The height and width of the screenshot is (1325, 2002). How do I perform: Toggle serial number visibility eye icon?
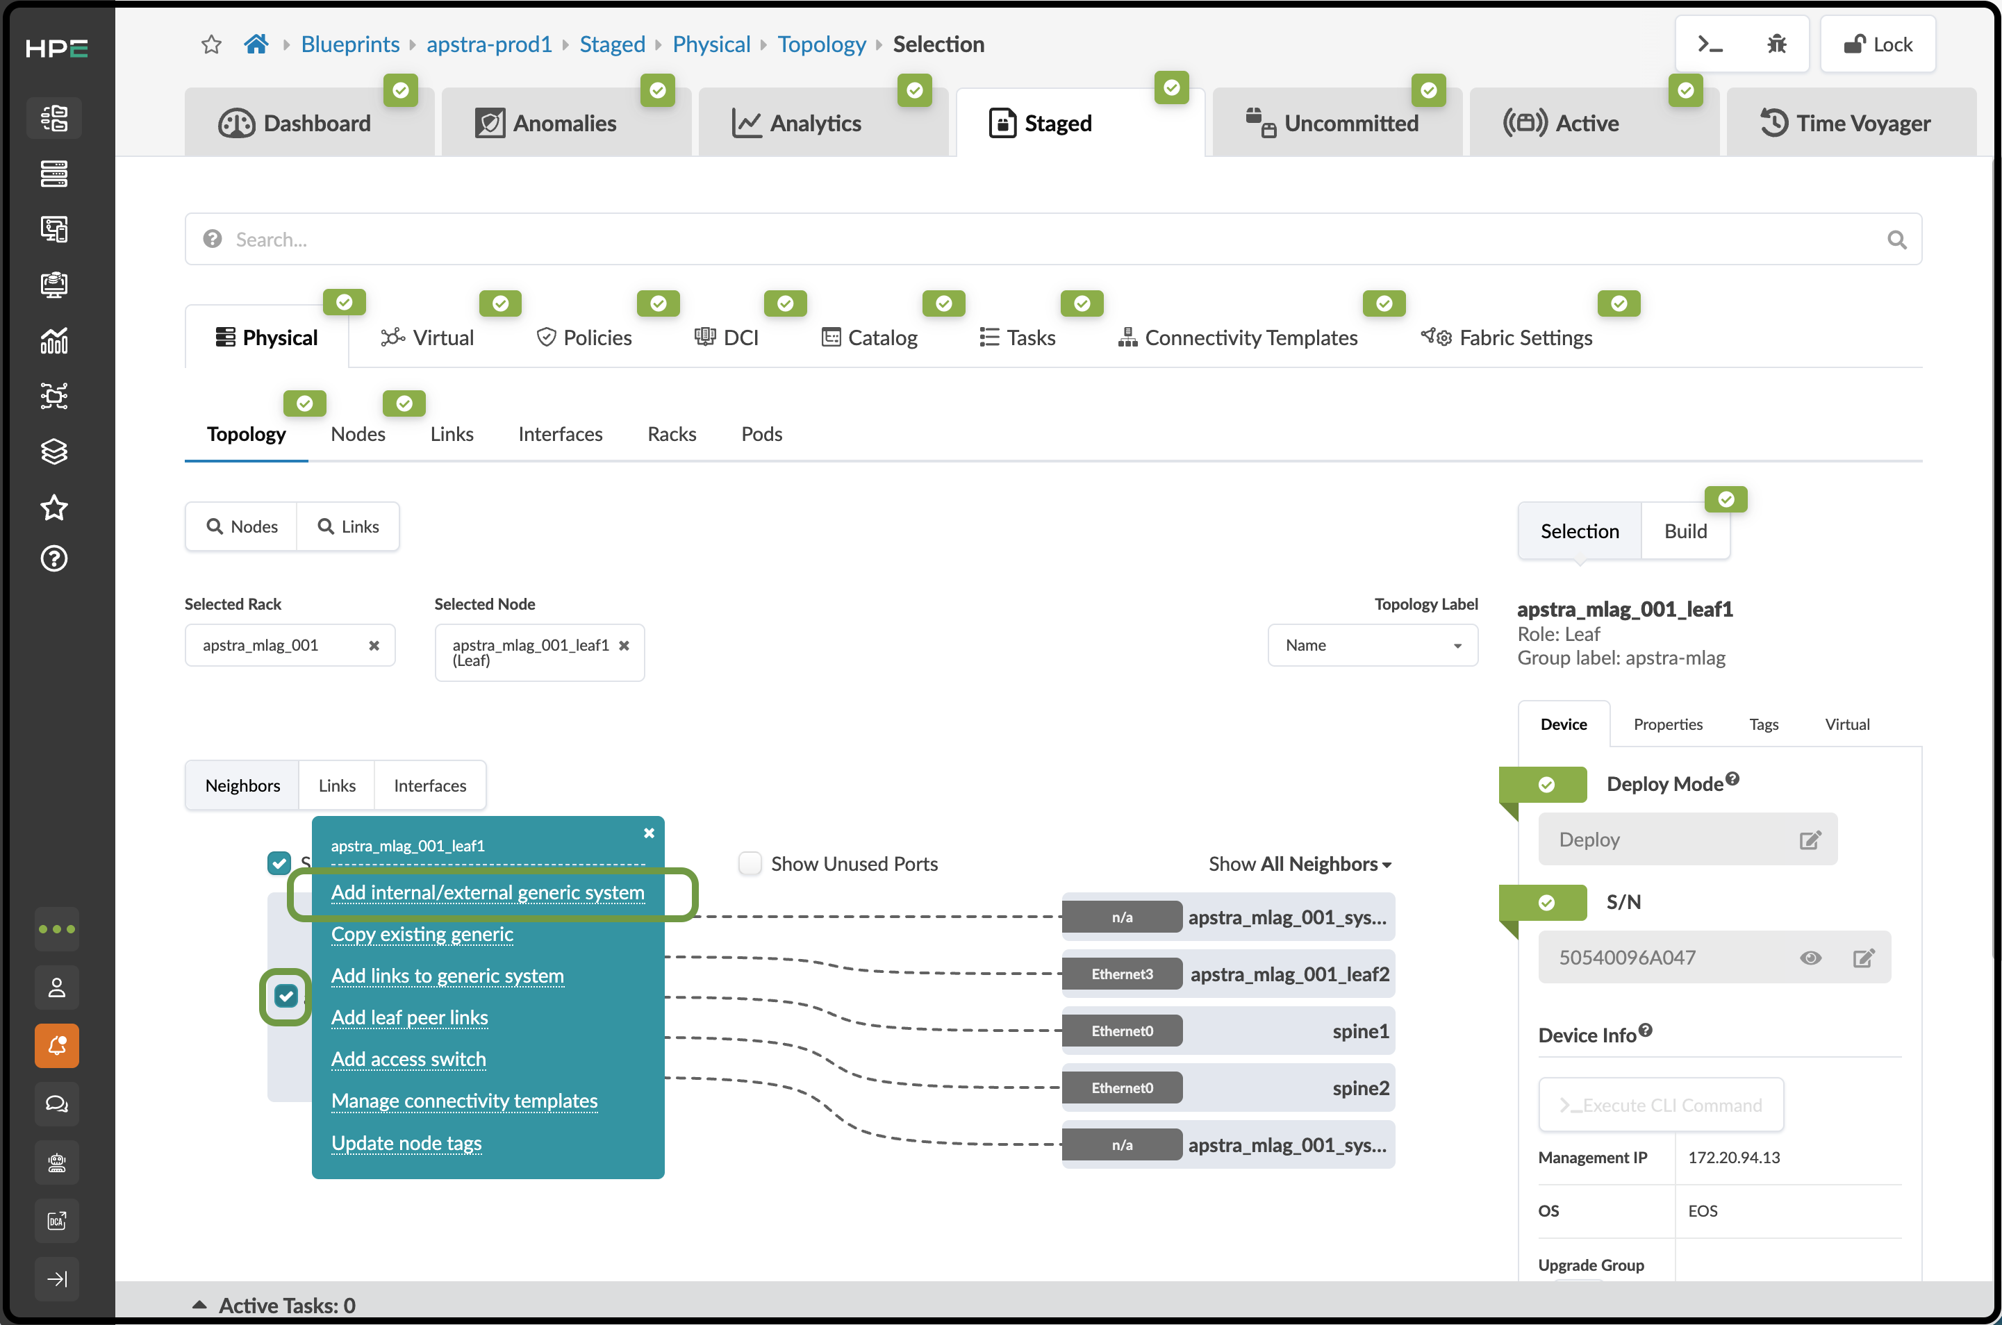pyautogui.click(x=1810, y=958)
